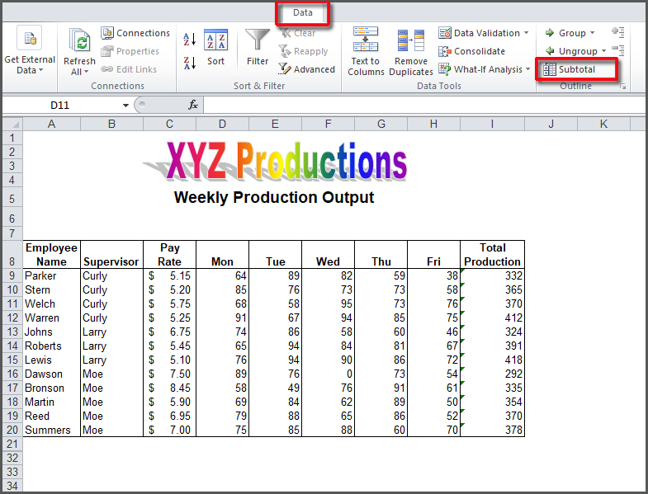Click the Refresh All icon
This screenshot has height=494, width=648.
point(79,41)
